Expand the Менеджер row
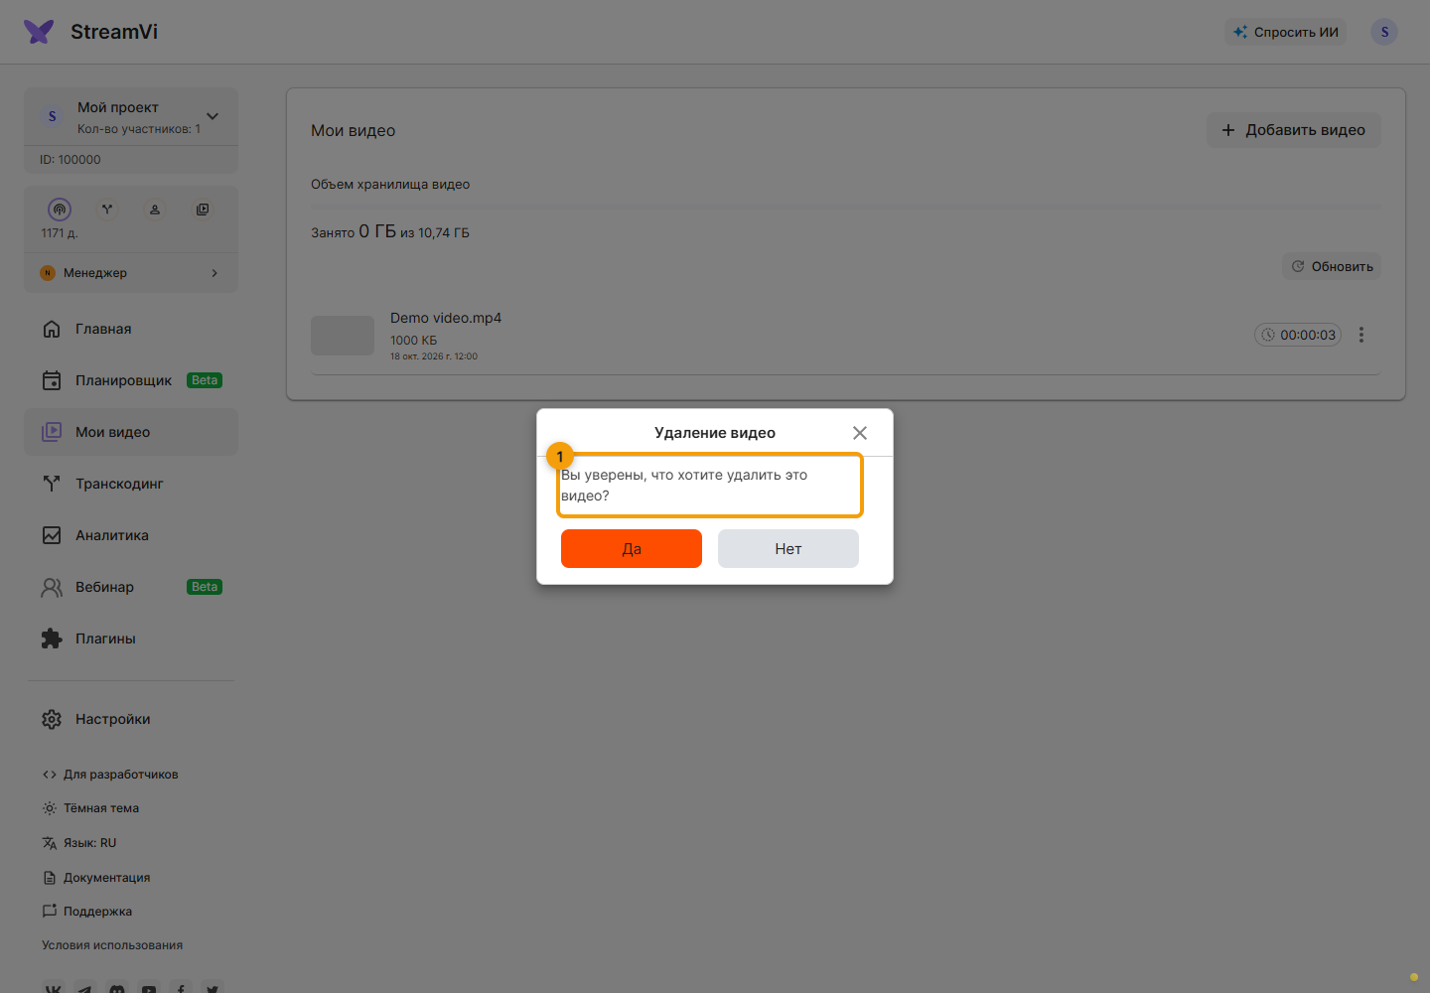Screen dimensions: 1430x993 131,273
